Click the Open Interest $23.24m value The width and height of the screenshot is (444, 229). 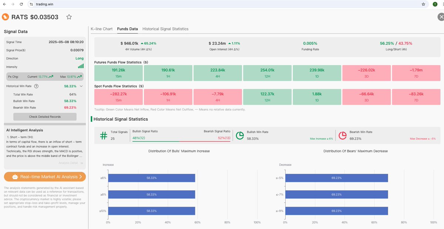coord(217,43)
